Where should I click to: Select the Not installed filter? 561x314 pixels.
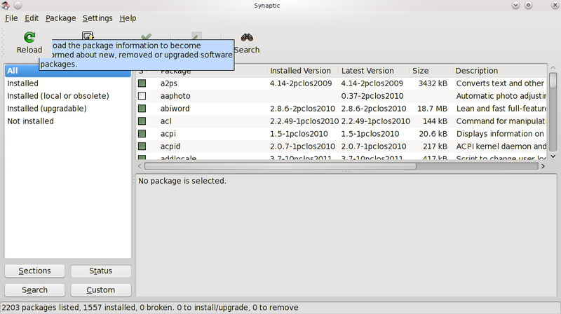[x=68, y=121]
